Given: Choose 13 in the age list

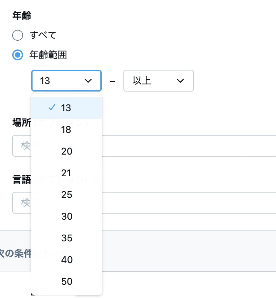Looking at the screenshot, I should (66, 108).
